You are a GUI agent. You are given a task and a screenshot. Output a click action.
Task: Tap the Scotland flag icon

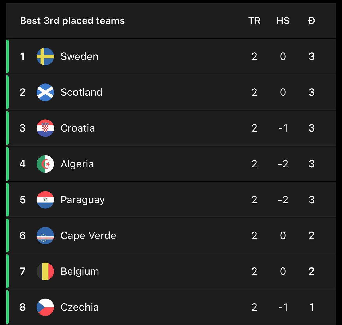pyautogui.click(x=45, y=92)
